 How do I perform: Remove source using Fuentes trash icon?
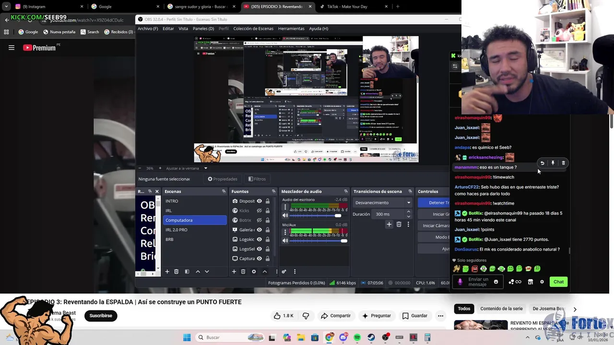[x=243, y=272]
